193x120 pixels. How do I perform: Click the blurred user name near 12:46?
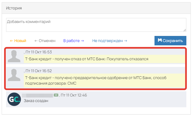tap(37, 95)
